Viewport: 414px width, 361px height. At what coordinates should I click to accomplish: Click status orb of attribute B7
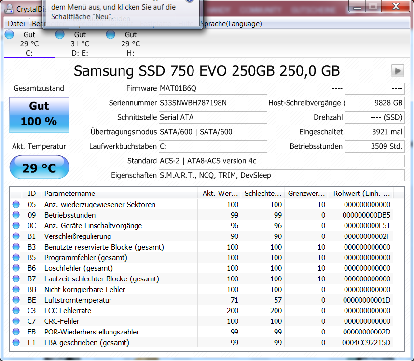(16, 278)
